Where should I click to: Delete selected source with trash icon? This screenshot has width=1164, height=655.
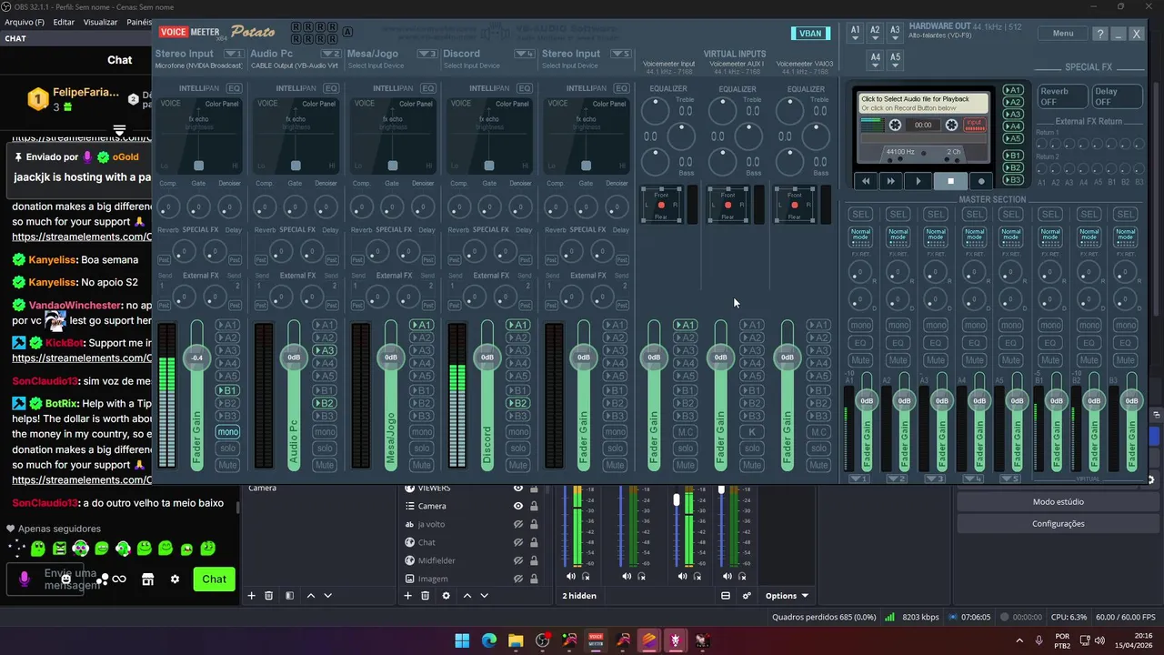click(x=425, y=596)
